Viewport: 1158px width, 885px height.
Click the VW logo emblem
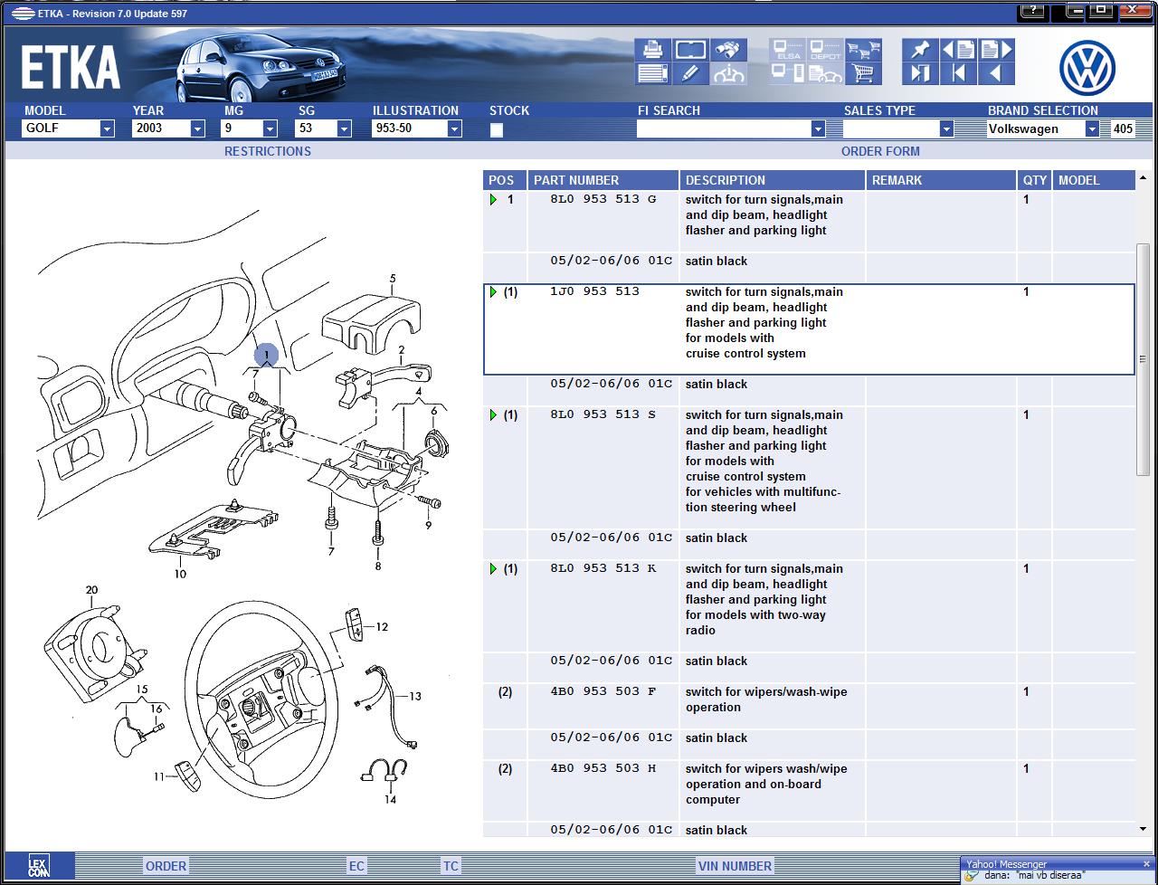click(1087, 68)
